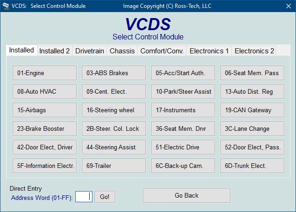The width and height of the screenshot is (296, 212).
Task: Open the Electronics 1 tab
Action: click(x=209, y=51)
